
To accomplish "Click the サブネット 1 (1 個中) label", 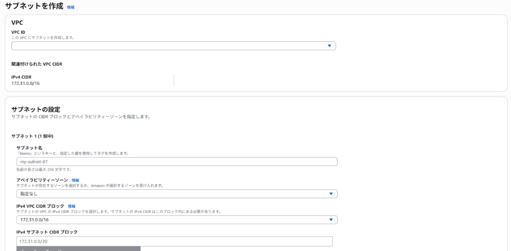I will click(32, 136).
